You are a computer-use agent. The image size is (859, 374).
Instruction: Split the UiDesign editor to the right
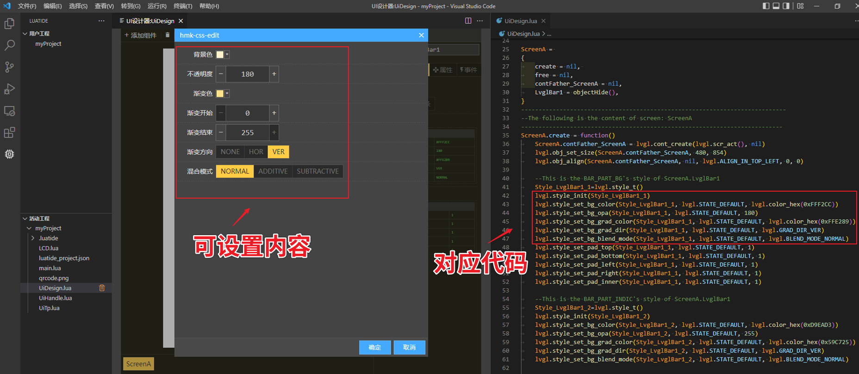468,21
